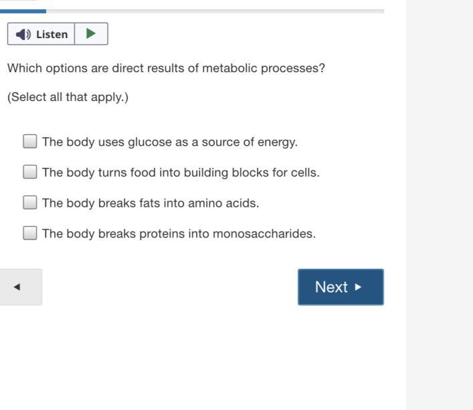
Task: Click the arrow icon inside Next button
Action: click(x=359, y=287)
